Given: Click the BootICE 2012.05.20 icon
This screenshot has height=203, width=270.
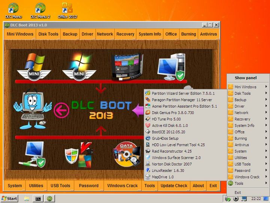Looking at the screenshot, I should click(148, 132).
